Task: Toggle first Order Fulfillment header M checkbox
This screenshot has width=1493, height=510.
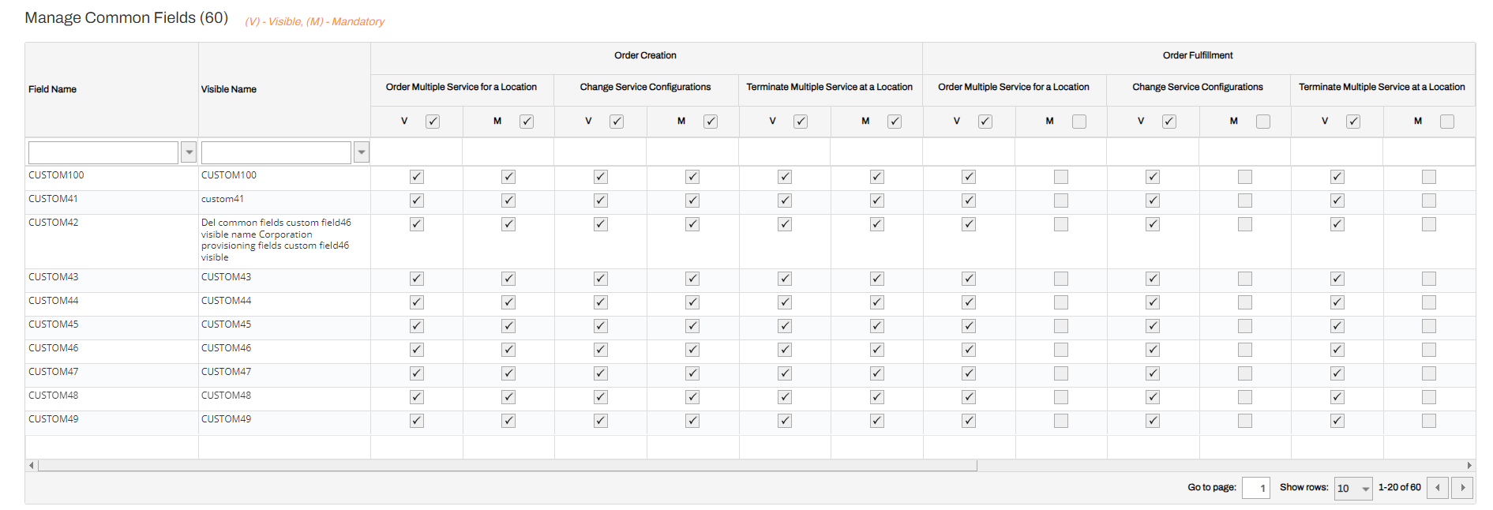Action: click(1079, 122)
